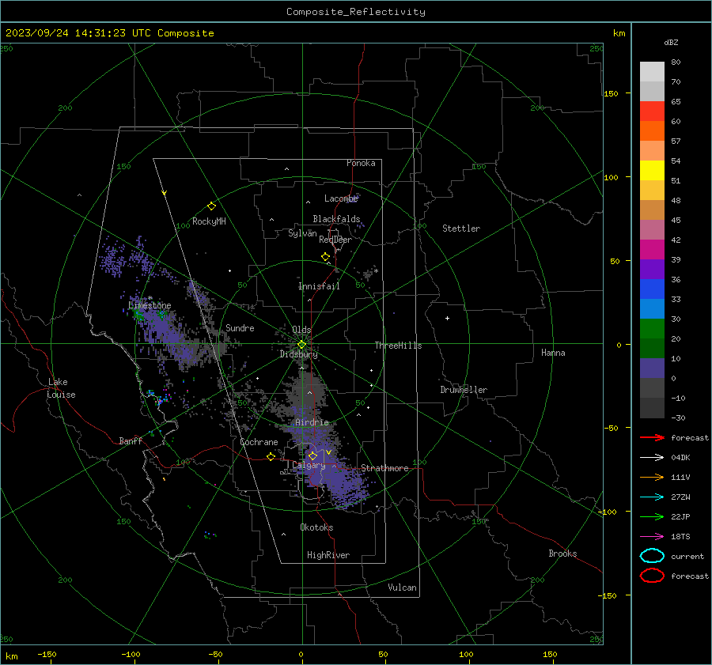The height and width of the screenshot is (665, 712).
Task: Click the Banff town label
Action: pos(131,440)
